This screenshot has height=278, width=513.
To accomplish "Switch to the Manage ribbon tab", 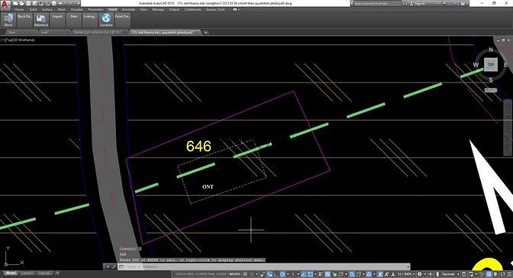I will 158,9.
